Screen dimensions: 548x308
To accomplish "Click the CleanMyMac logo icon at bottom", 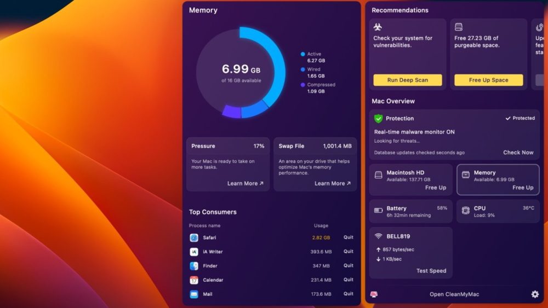I will click(x=374, y=294).
